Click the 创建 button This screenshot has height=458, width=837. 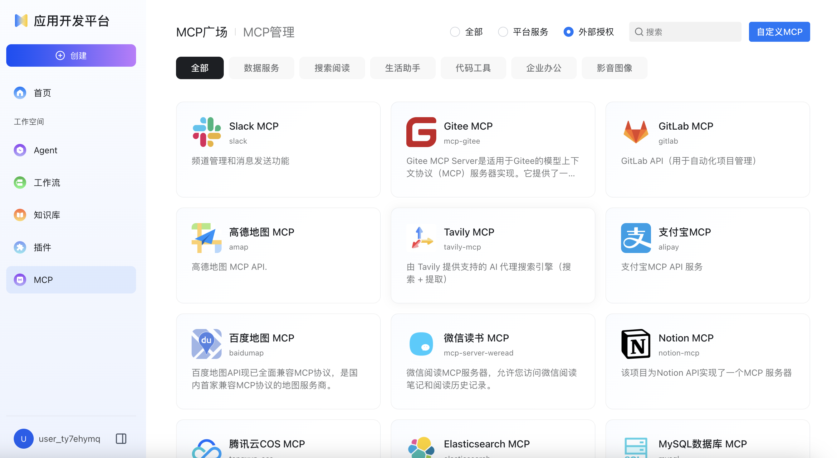pos(71,55)
